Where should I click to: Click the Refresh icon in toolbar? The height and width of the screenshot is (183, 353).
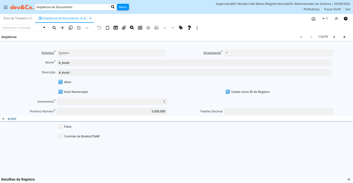point(108,28)
